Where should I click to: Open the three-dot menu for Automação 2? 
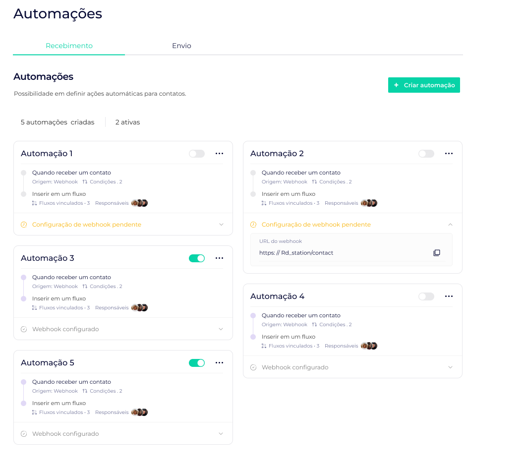(x=449, y=154)
